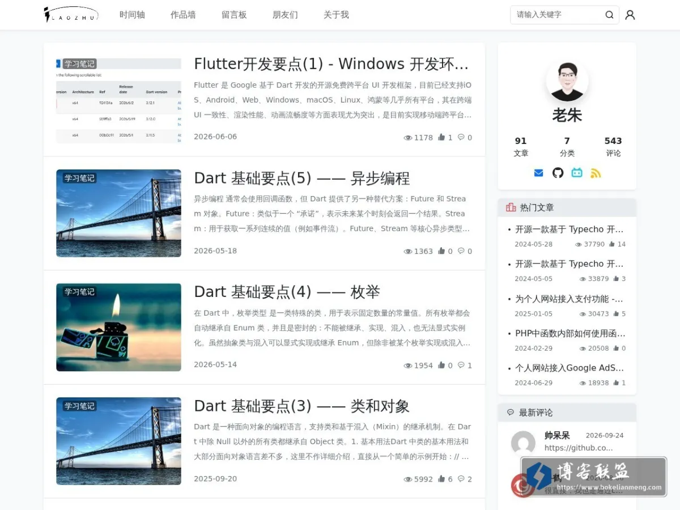The width and height of the screenshot is (680, 510).
Task: Click like icon on Dart 基础要点(3) post
Action: pos(441,479)
